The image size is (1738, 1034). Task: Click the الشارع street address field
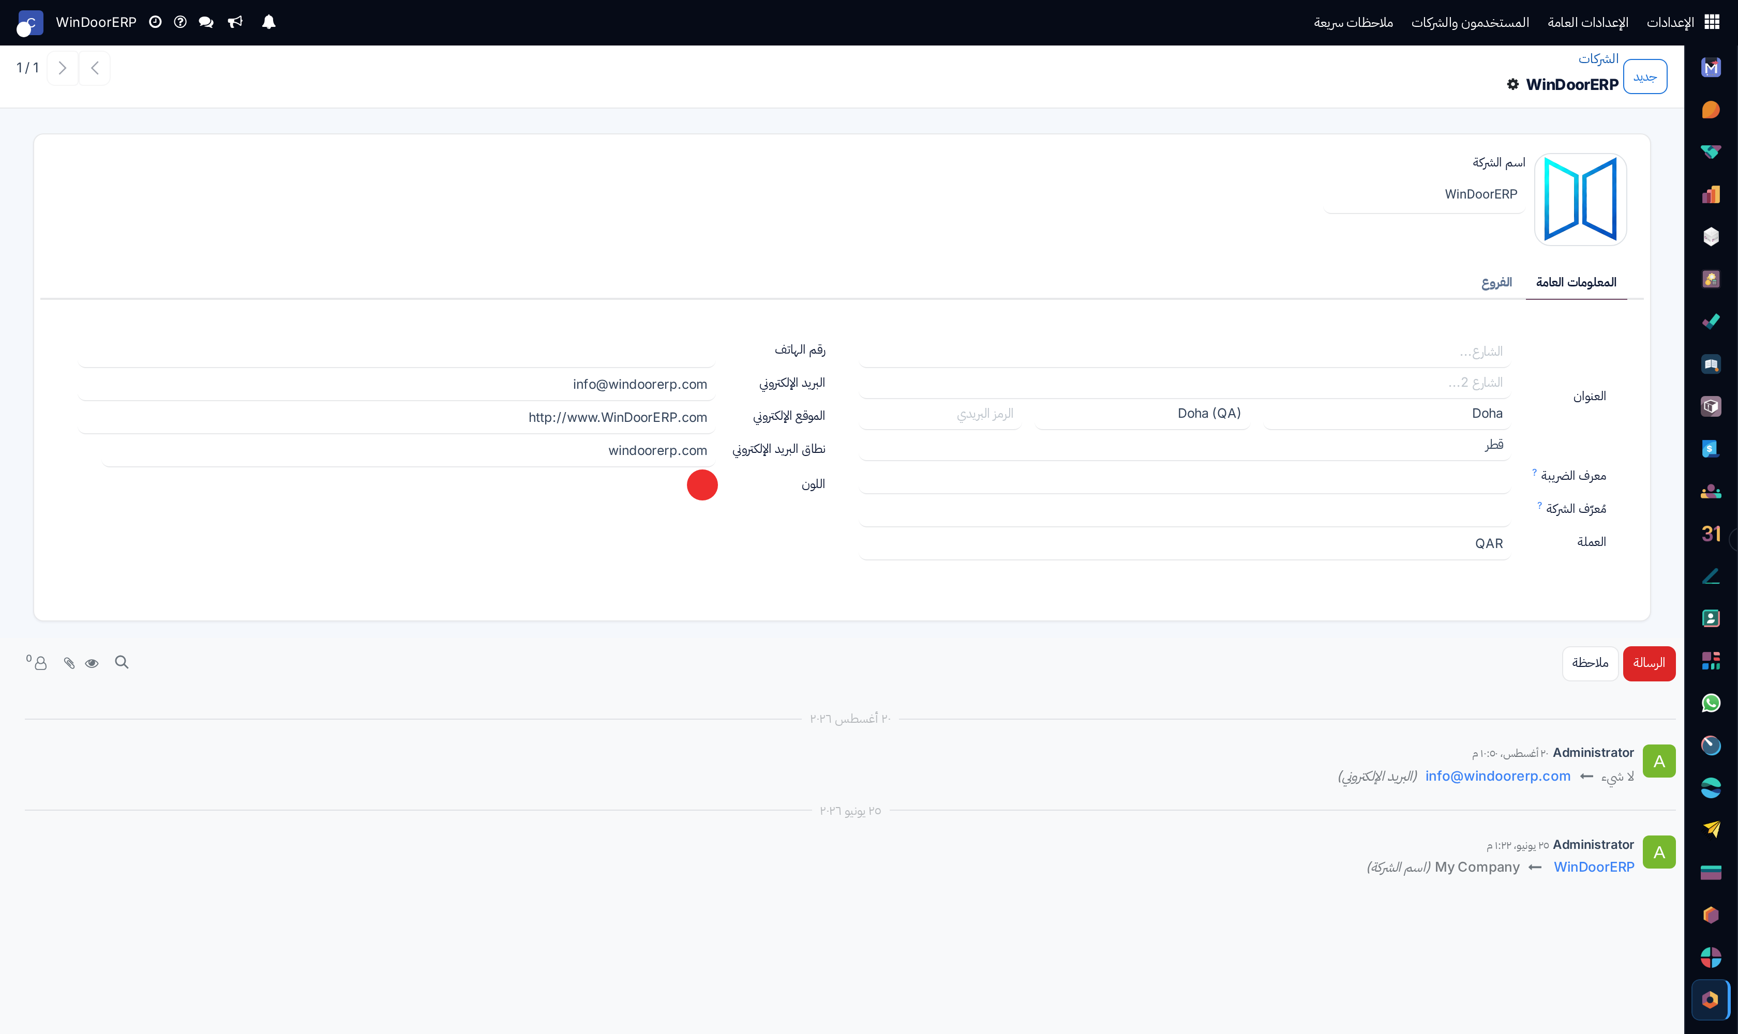tap(1185, 352)
